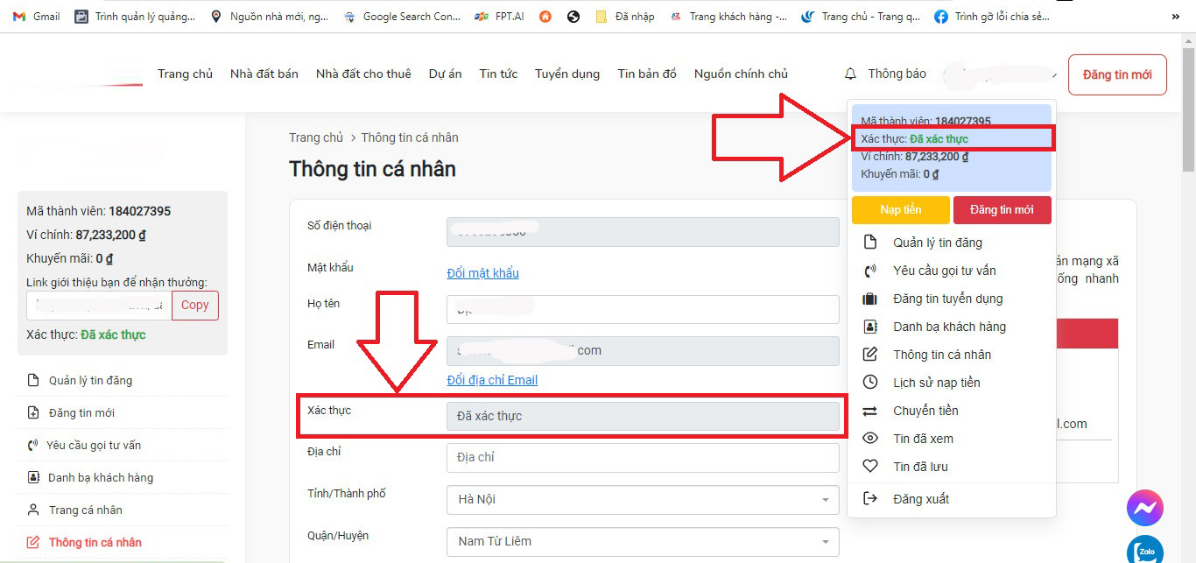1196x563 pixels.
Task: Expand the Tỉnh/Thành phố dropdown showing Hà Nội
Action: pos(642,499)
